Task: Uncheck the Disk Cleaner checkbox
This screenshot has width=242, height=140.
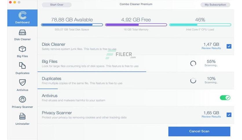Action: (x=229, y=46)
